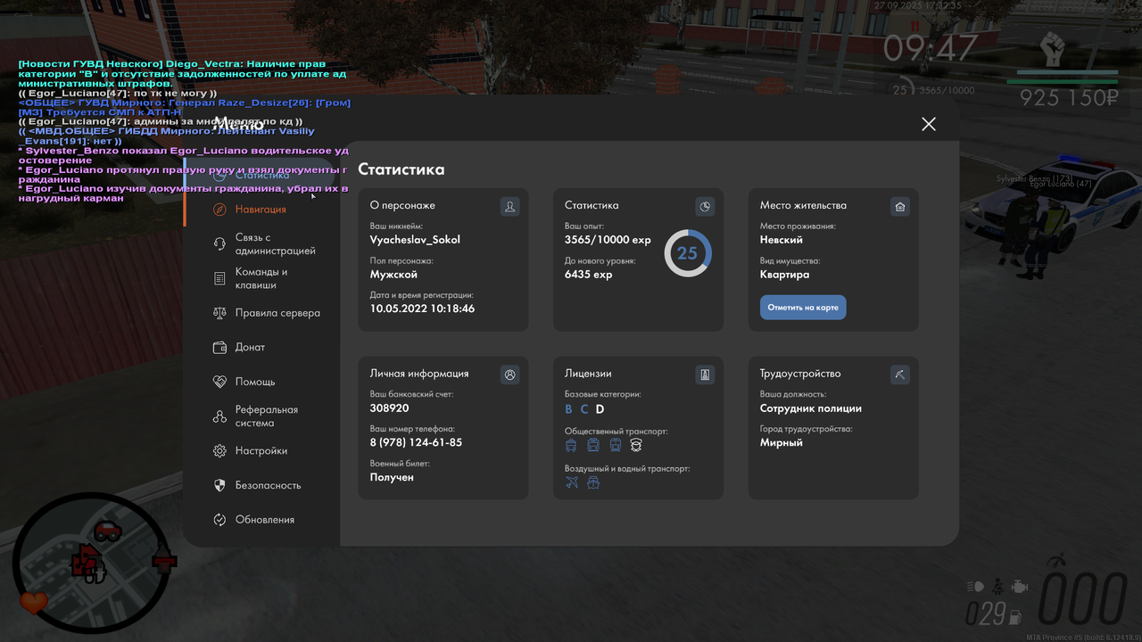1142x642 pixels.
Task: Select the airplane icon in Лицензии card
Action: pyautogui.click(x=571, y=481)
